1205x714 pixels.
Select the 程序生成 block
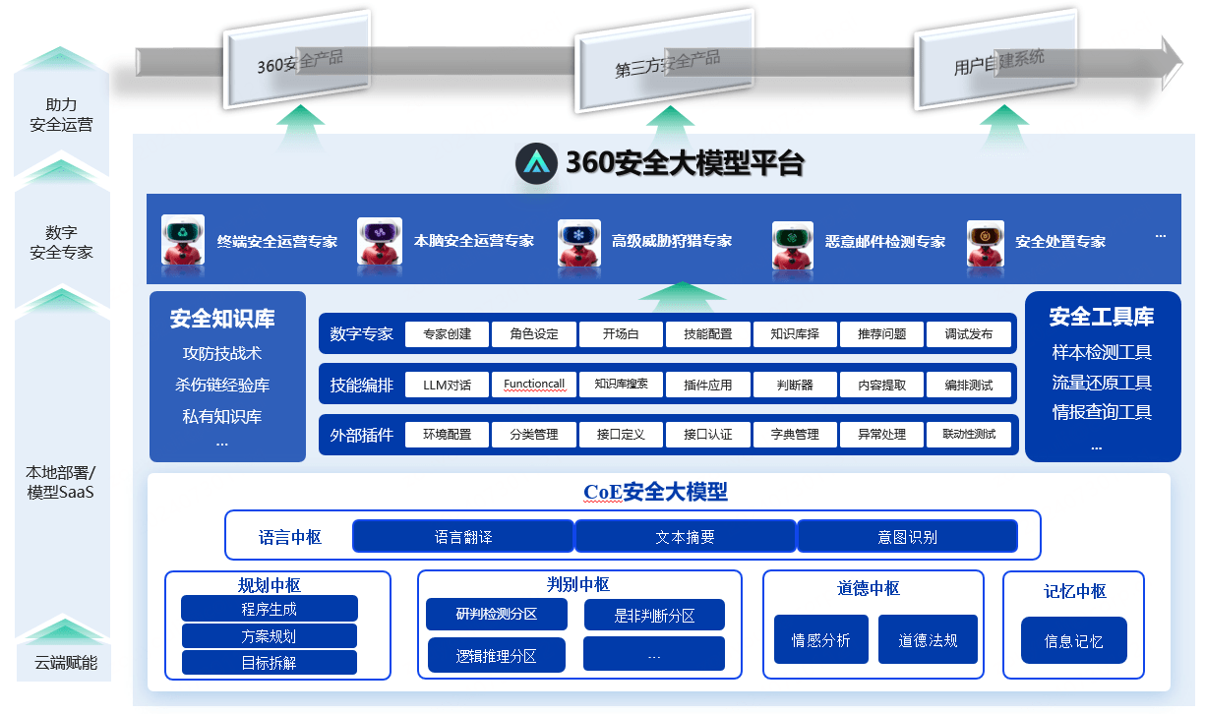269,609
